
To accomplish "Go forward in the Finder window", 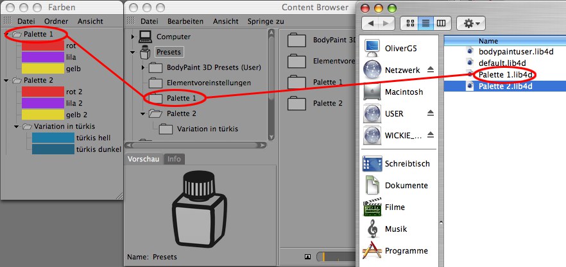I will click(x=386, y=24).
